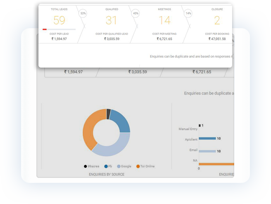Click the 14% conversion circle badge

tap(188, 13)
